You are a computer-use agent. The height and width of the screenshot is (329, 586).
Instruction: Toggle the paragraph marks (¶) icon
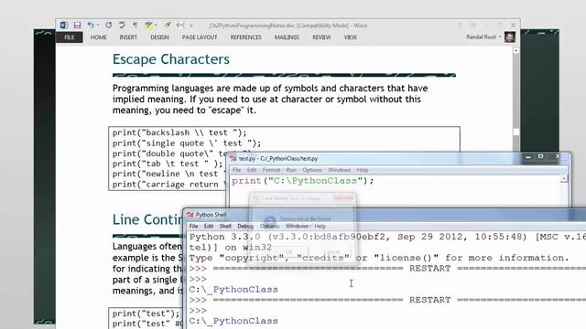point(135,25)
